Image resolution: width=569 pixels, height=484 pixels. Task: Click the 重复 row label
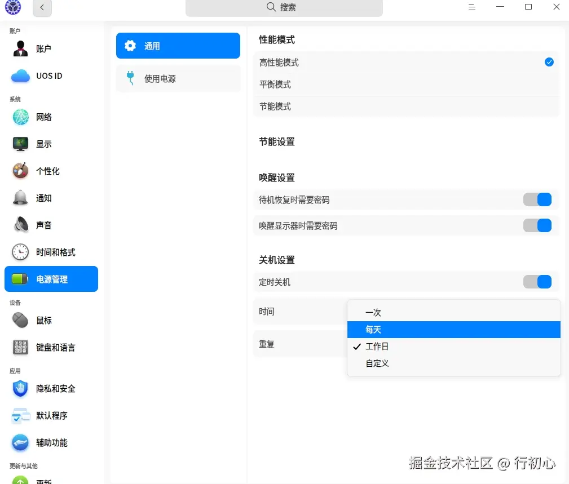(267, 344)
